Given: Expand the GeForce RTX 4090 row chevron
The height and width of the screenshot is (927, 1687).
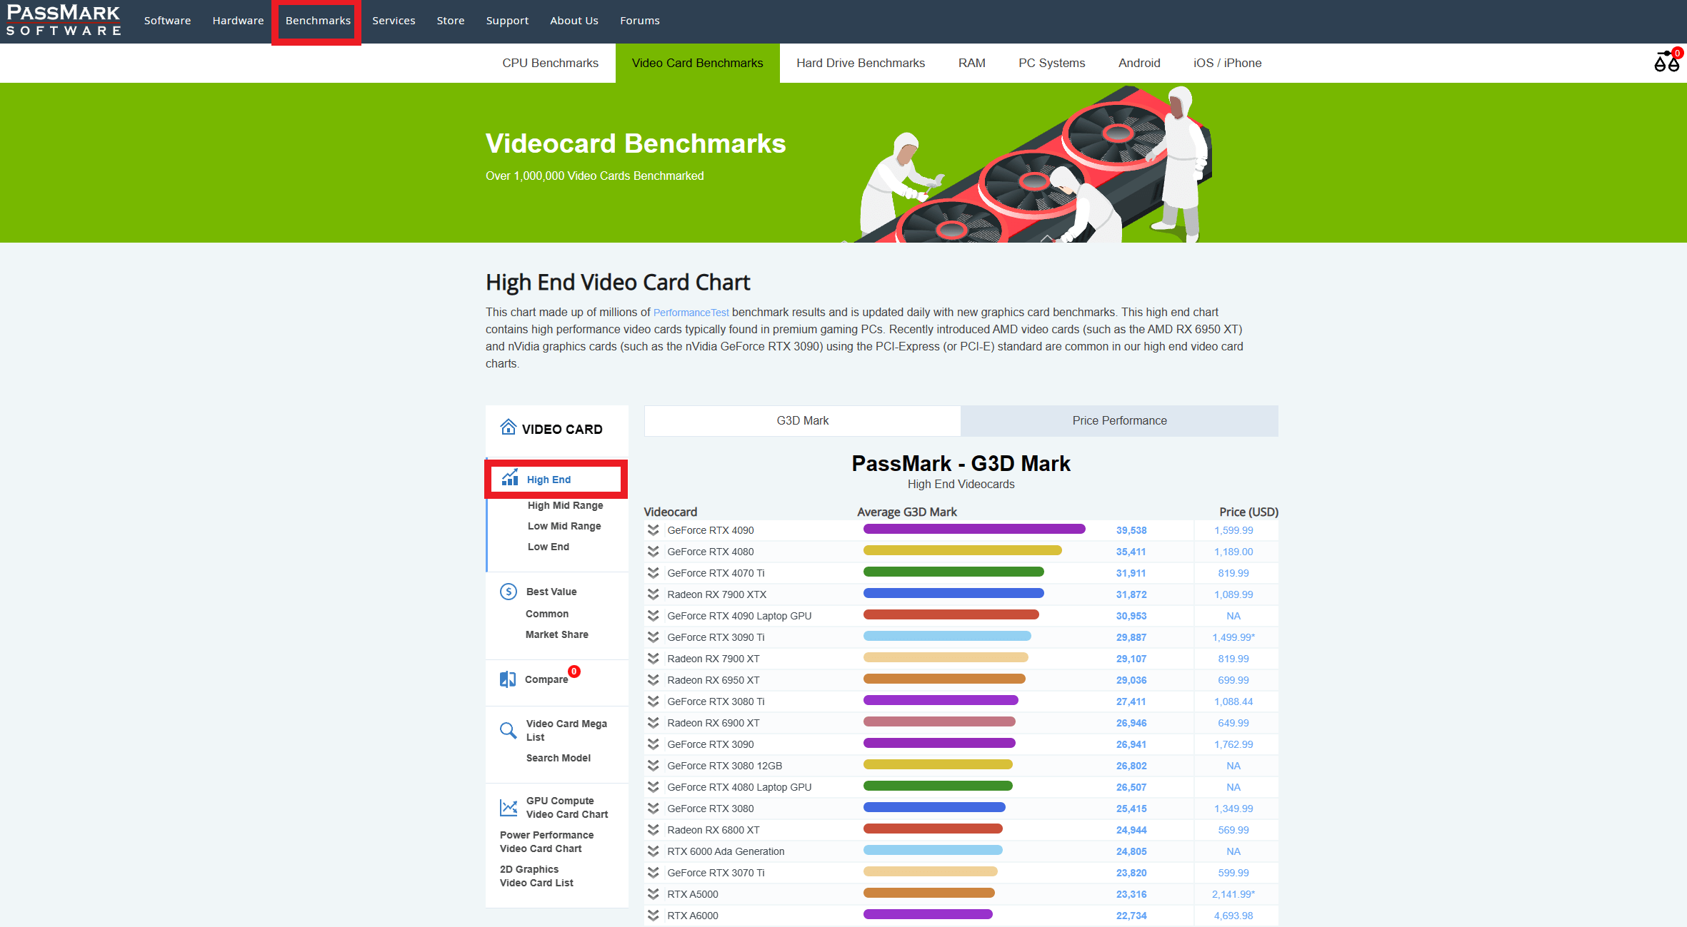Looking at the screenshot, I should pyautogui.click(x=653, y=530).
